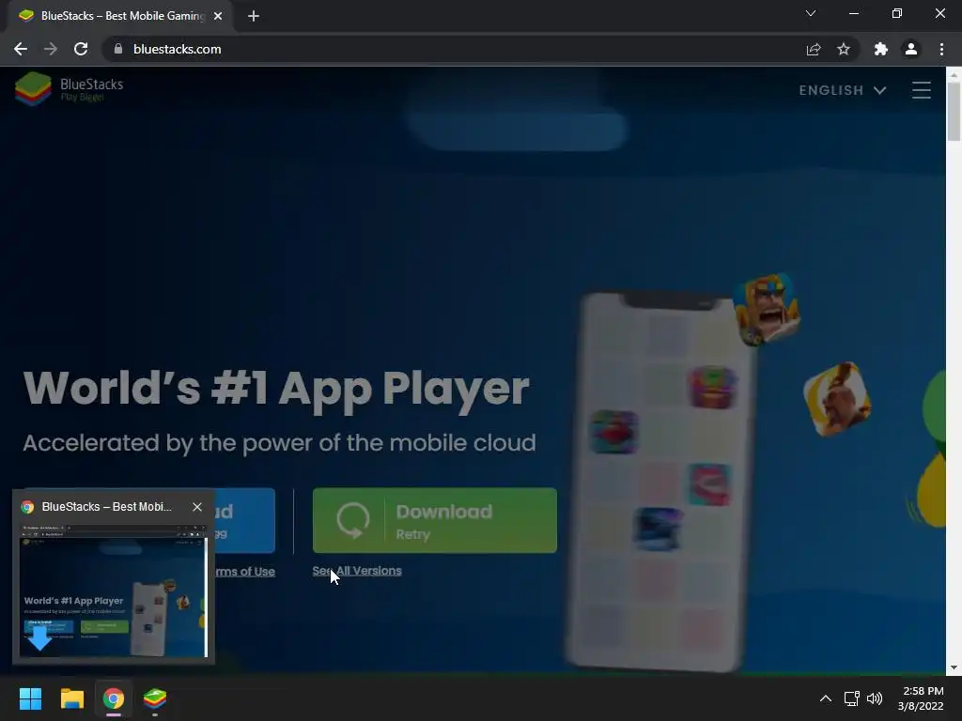Open the tab search chevron in the title bar
The height and width of the screenshot is (721, 962).
(x=811, y=13)
